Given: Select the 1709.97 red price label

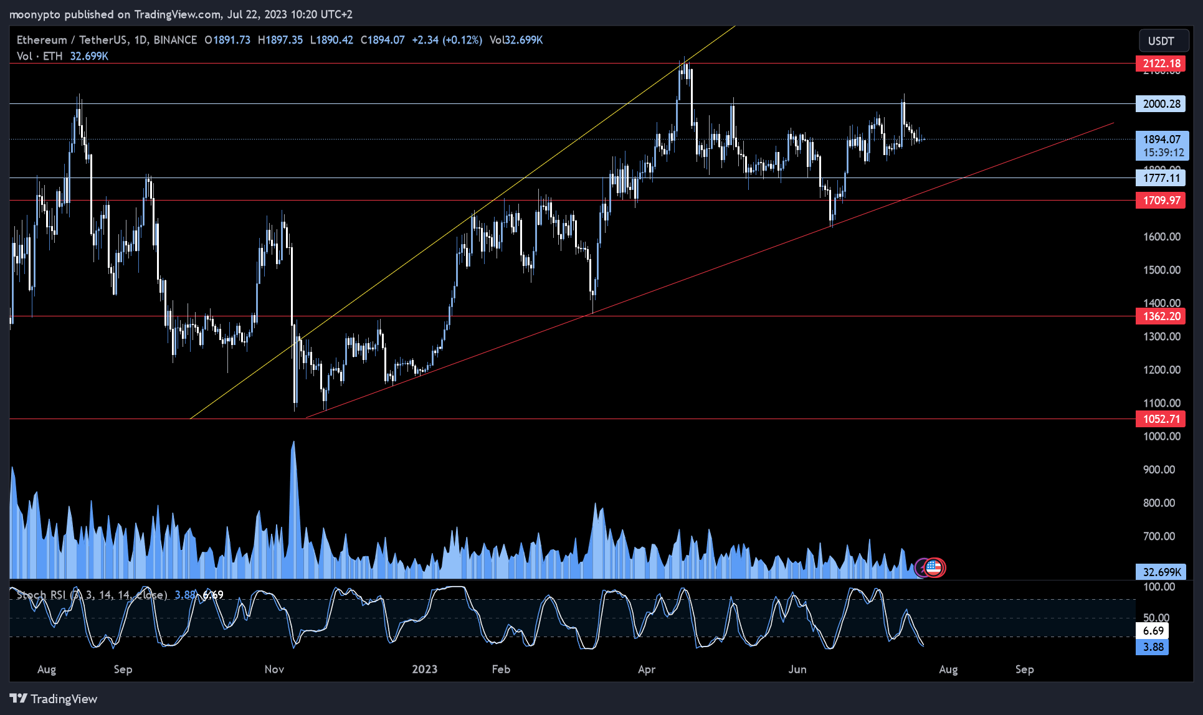Looking at the screenshot, I should point(1161,201).
